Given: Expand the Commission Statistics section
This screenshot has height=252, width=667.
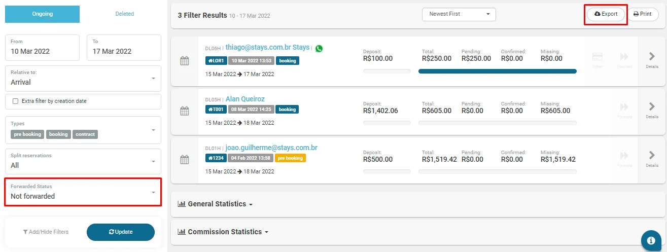Looking at the screenshot, I should click(x=223, y=232).
